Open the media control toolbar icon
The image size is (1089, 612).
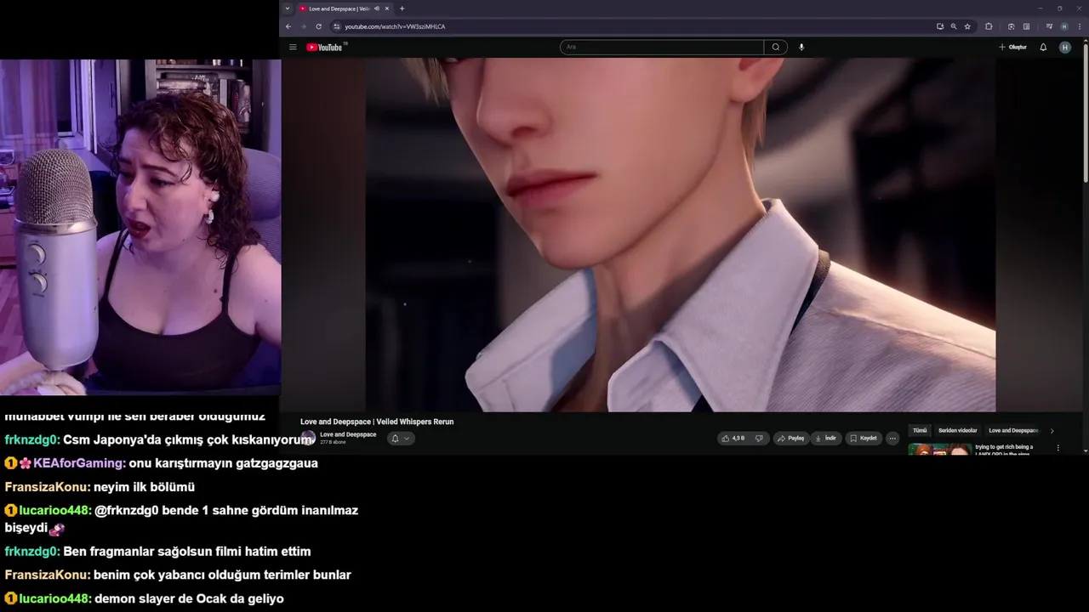coord(1049,26)
